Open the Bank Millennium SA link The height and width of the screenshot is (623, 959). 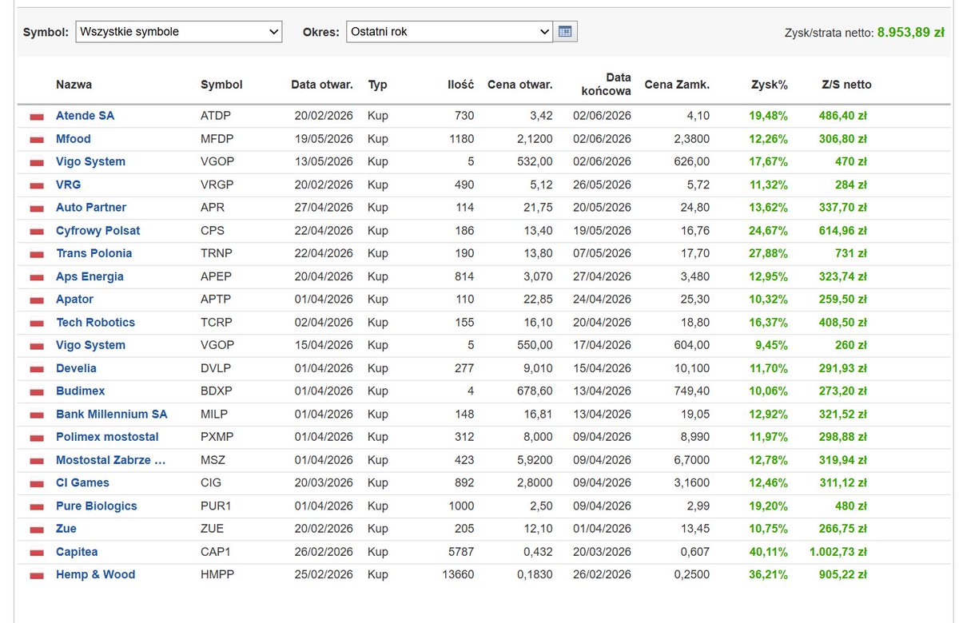point(112,415)
